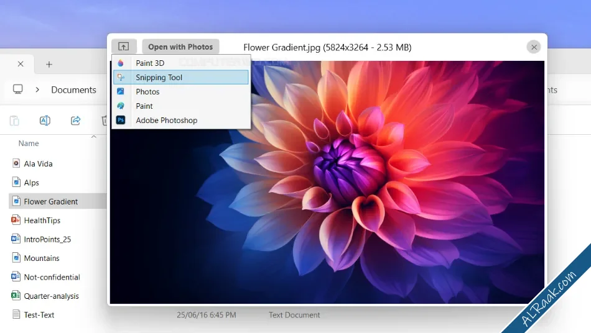The height and width of the screenshot is (333, 591).
Task: Click the Share toolbar icon
Action: 75,121
